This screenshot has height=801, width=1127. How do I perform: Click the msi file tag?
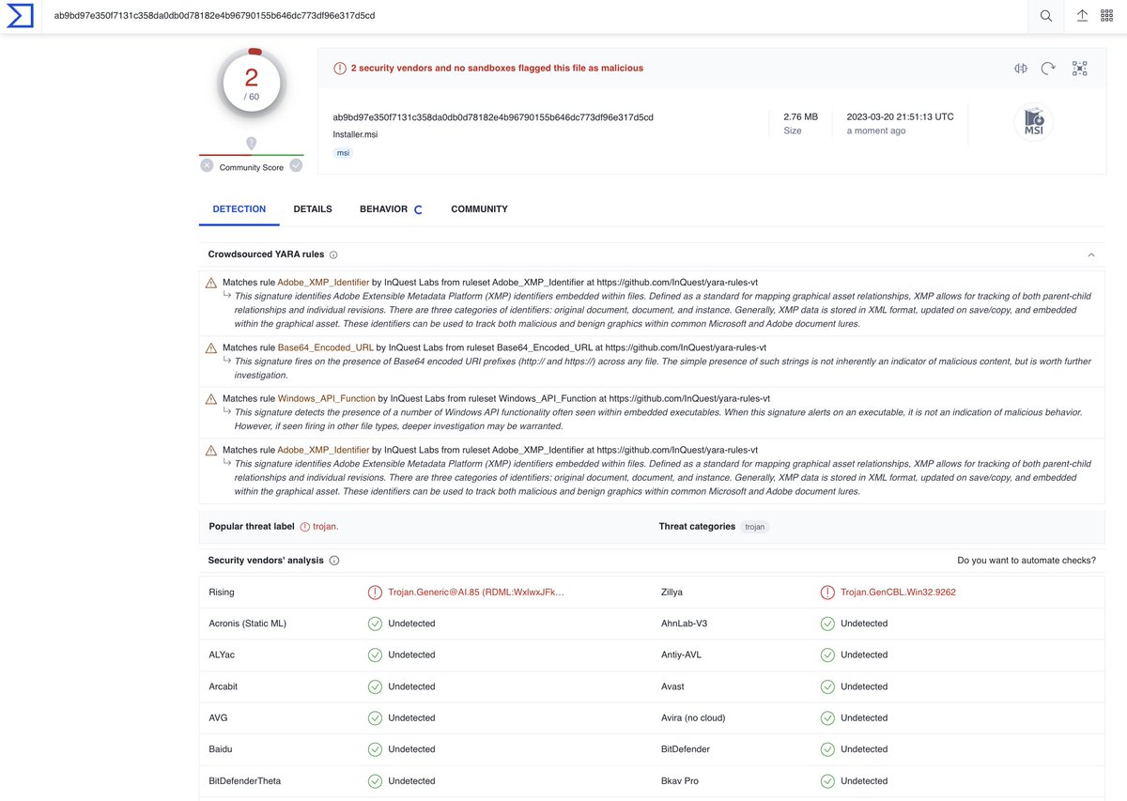click(x=343, y=152)
